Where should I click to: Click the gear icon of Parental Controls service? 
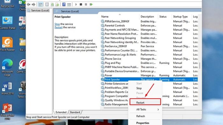tap(102, 25)
